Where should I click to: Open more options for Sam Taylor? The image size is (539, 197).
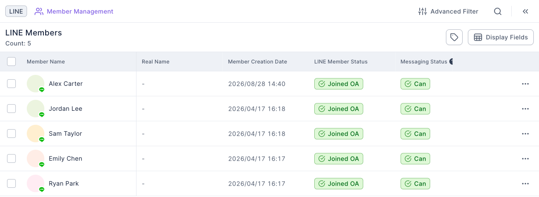click(x=525, y=134)
